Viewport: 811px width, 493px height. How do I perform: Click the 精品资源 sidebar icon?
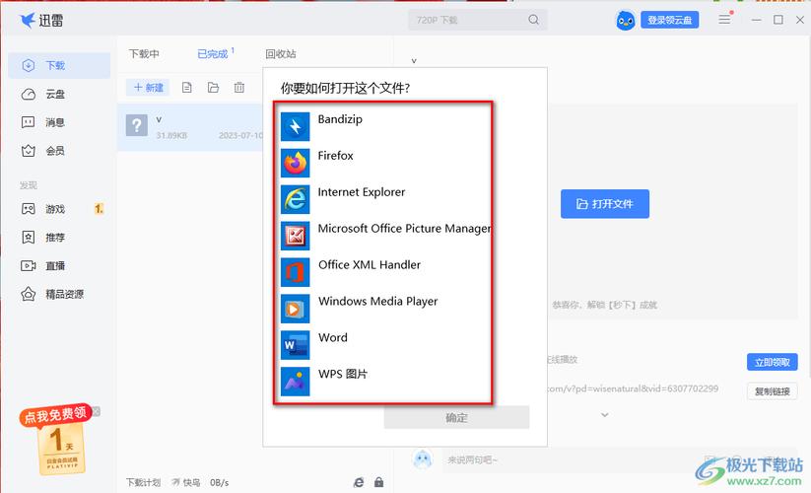coord(29,295)
